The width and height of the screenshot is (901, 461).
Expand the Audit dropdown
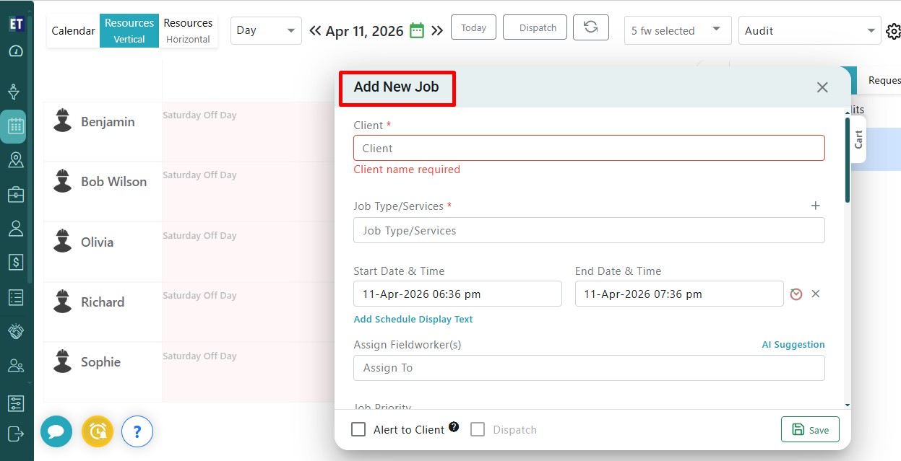click(x=809, y=30)
